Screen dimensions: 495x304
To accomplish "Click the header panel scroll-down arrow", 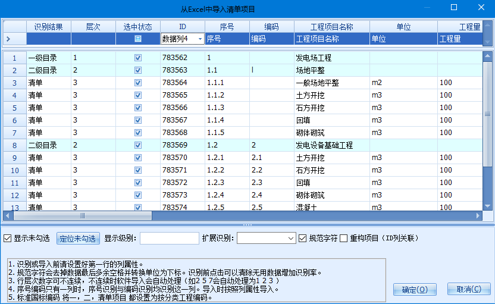I will pyautogui.click(x=487, y=42).
